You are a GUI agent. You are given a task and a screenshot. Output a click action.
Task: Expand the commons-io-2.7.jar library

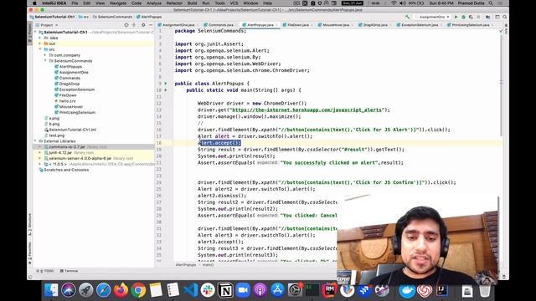click(x=40, y=147)
